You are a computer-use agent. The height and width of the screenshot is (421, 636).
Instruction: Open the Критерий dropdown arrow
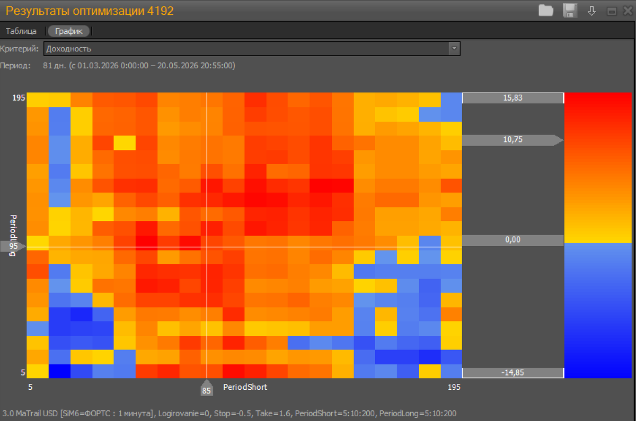coord(454,49)
